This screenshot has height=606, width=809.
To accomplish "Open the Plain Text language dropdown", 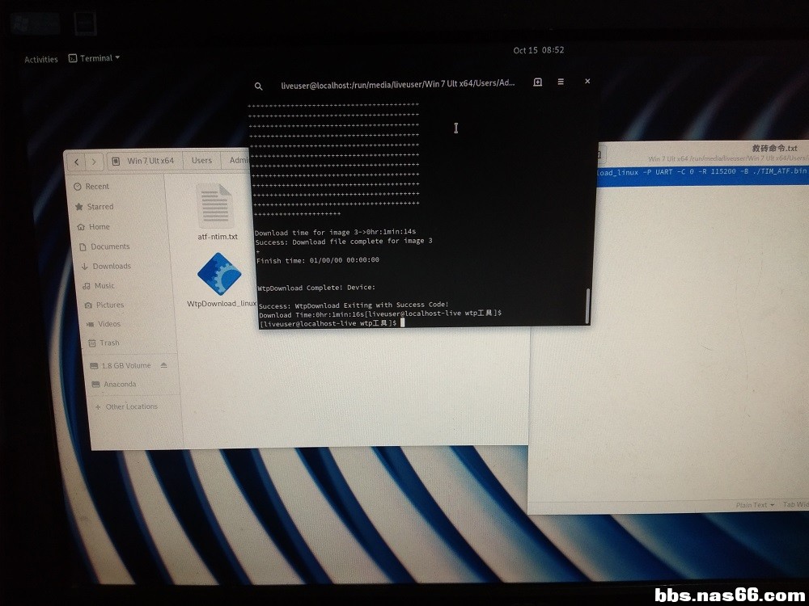I will pos(754,505).
